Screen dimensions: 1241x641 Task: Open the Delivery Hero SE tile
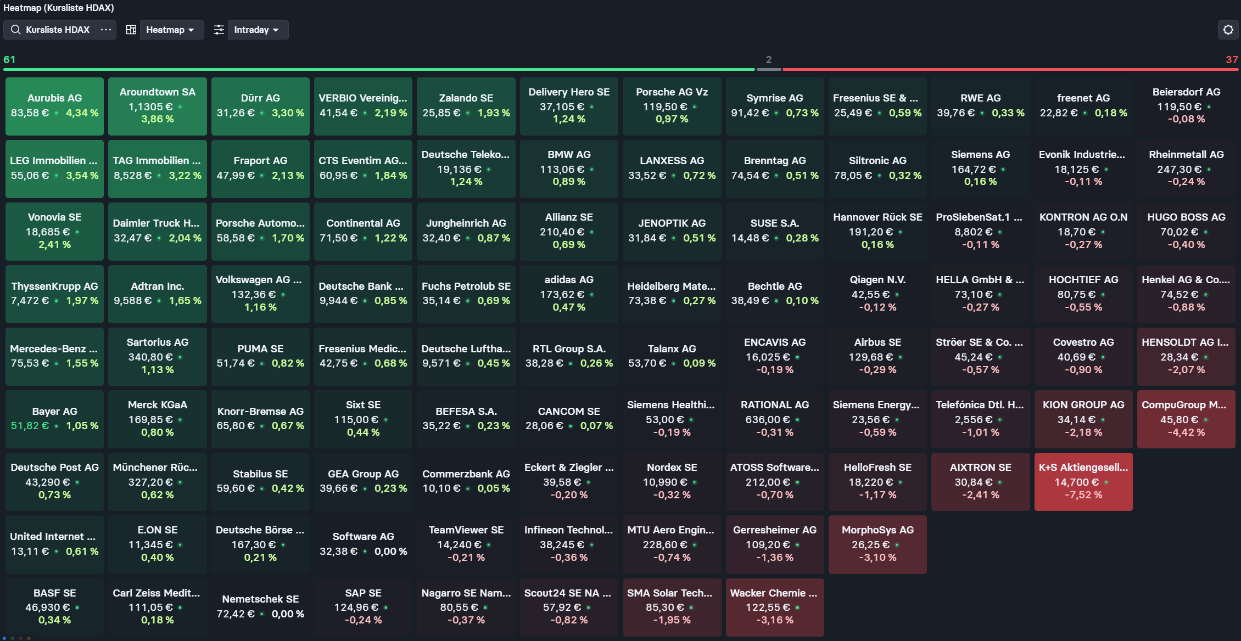pyautogui.click(x=569, y=106)
